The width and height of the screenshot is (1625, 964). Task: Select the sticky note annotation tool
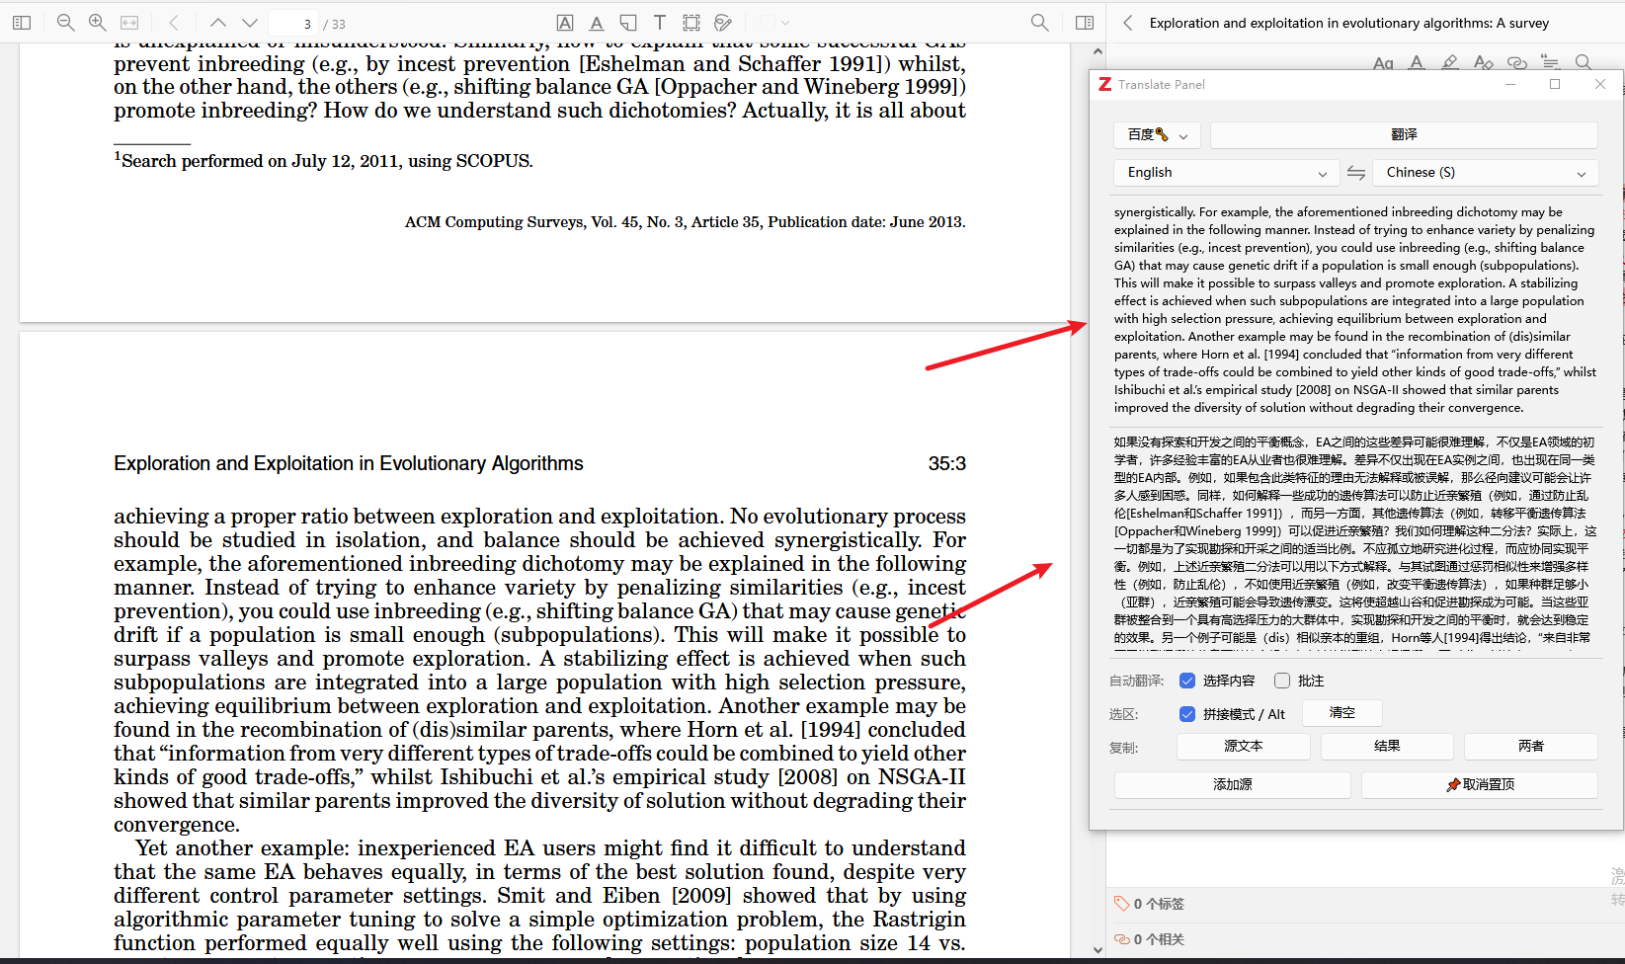coord(628,23)
